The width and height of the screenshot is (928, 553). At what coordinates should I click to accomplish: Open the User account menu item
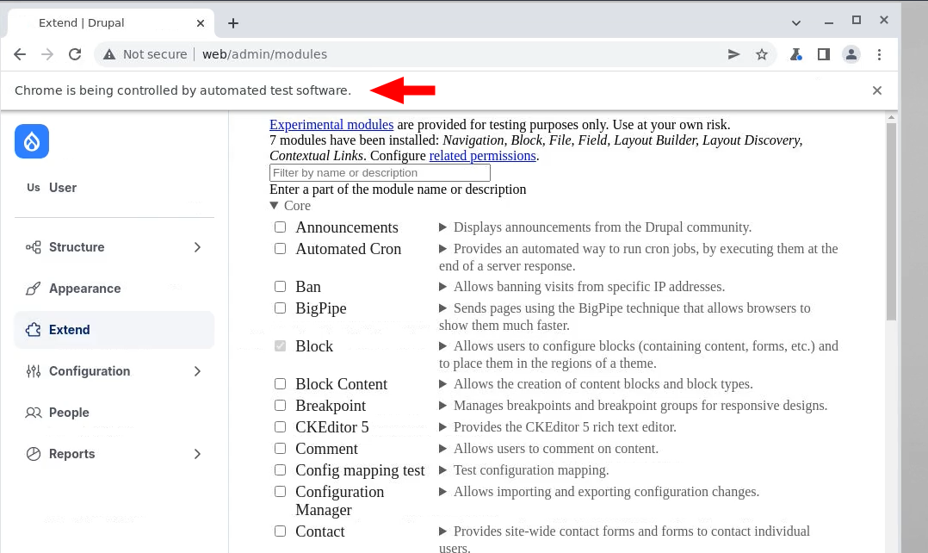pyautogui.click(x=114, y=188)
